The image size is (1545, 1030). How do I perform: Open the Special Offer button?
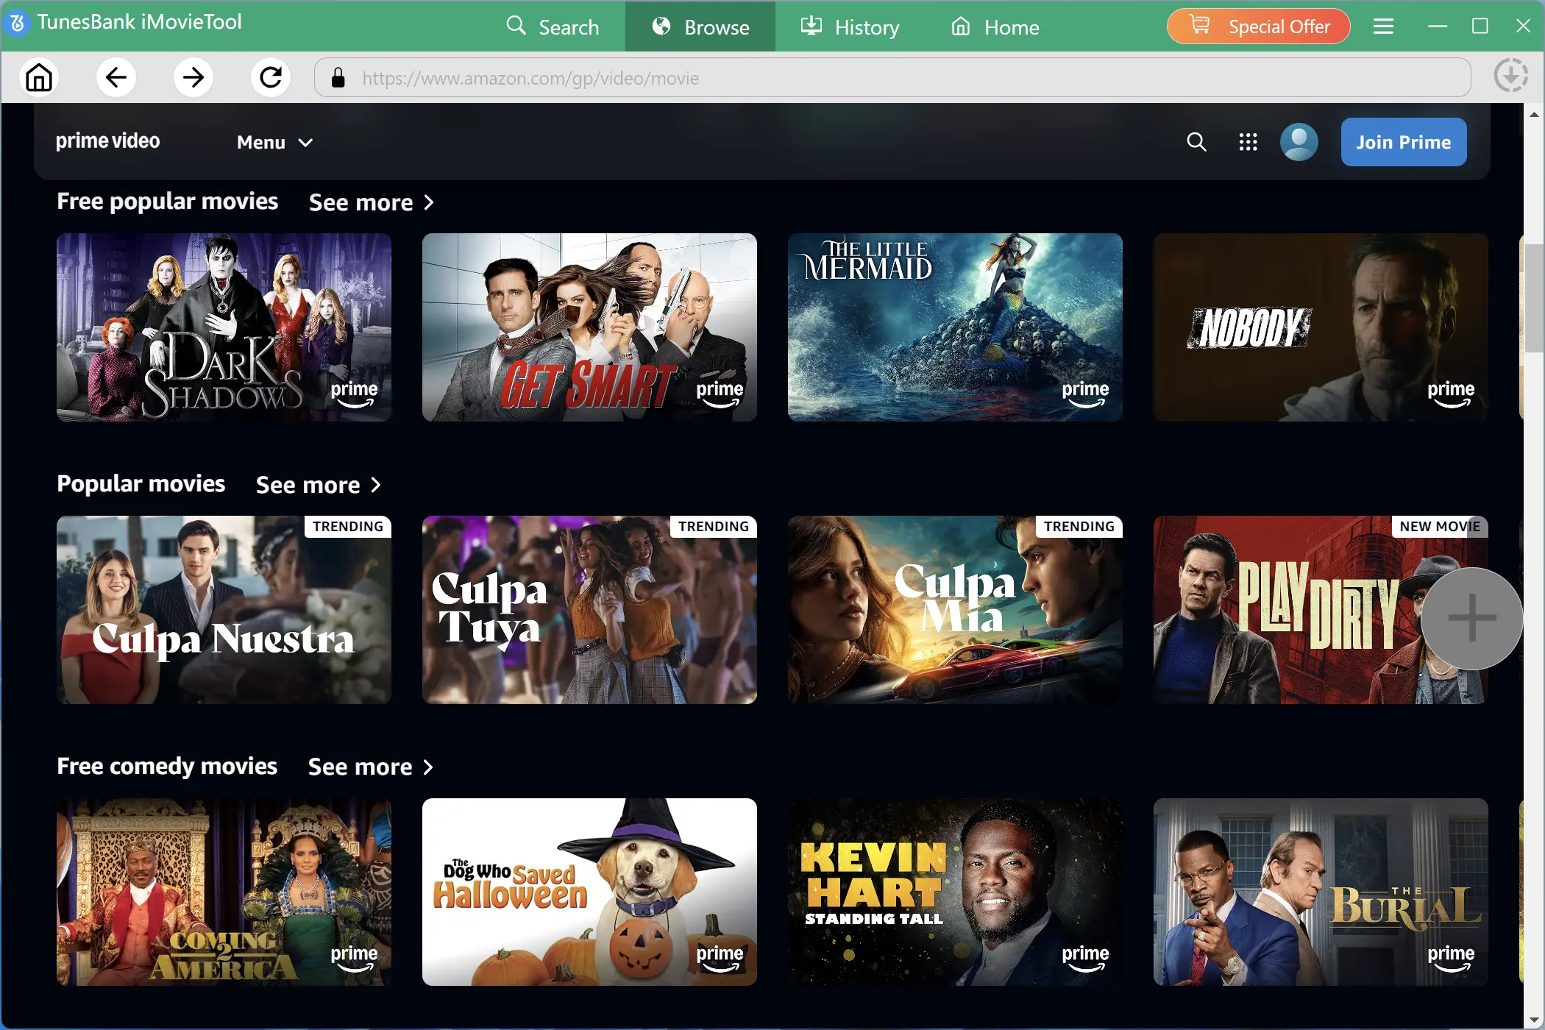(1258, 27)
